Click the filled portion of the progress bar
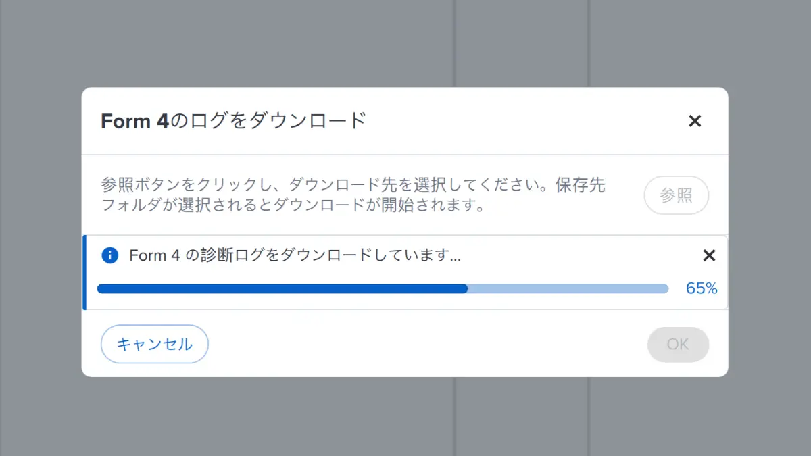 click(282, 289)
